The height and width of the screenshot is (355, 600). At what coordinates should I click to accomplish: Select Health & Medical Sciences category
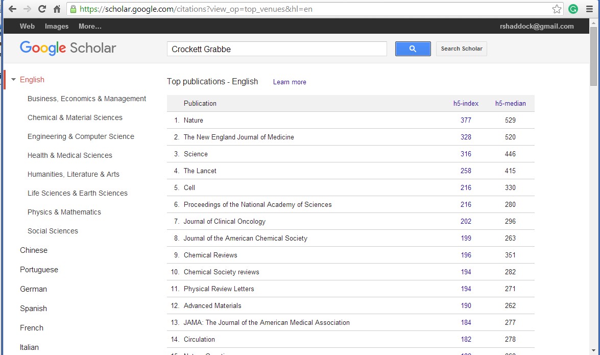(70, 155)
